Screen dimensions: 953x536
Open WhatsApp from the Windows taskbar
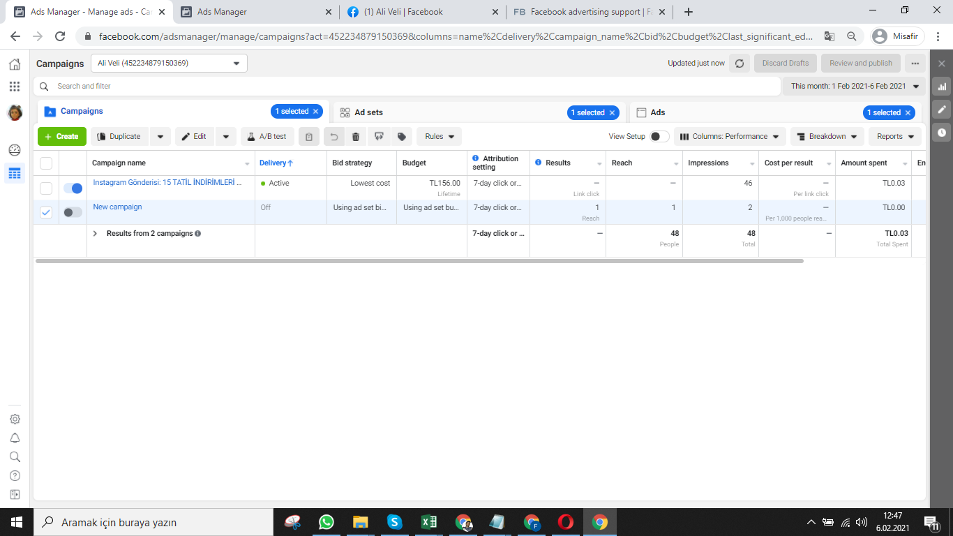tap(326, 522)
